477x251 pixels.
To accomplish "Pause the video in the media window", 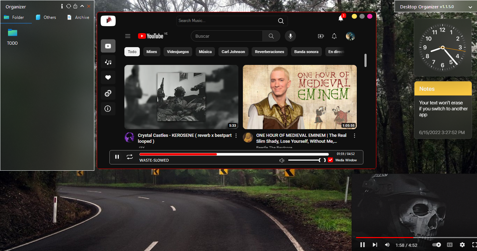I will coord(362,245).
